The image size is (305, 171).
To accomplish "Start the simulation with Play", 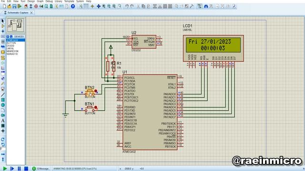I will coord(5,169).
